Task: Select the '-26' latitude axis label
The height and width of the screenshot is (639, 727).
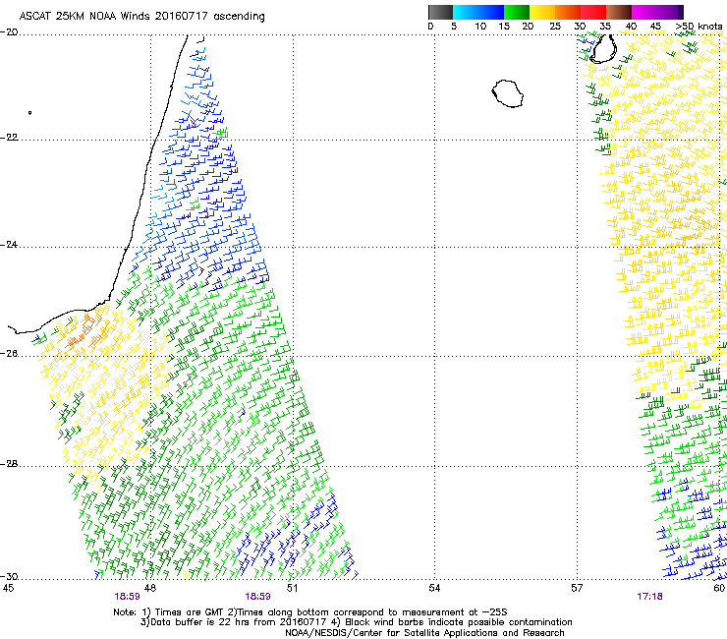Action: coord(9,354)
